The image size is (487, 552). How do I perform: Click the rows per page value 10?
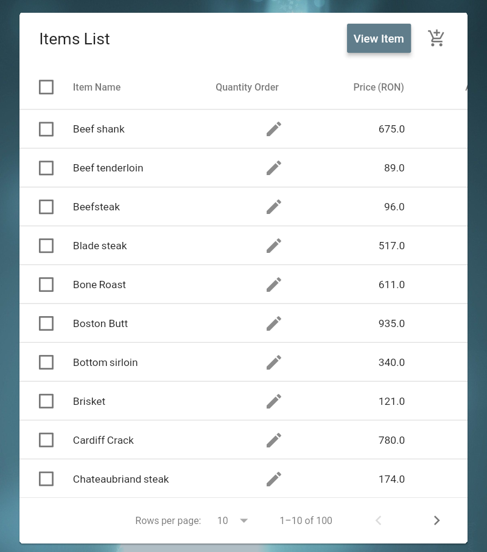point(223,520)
